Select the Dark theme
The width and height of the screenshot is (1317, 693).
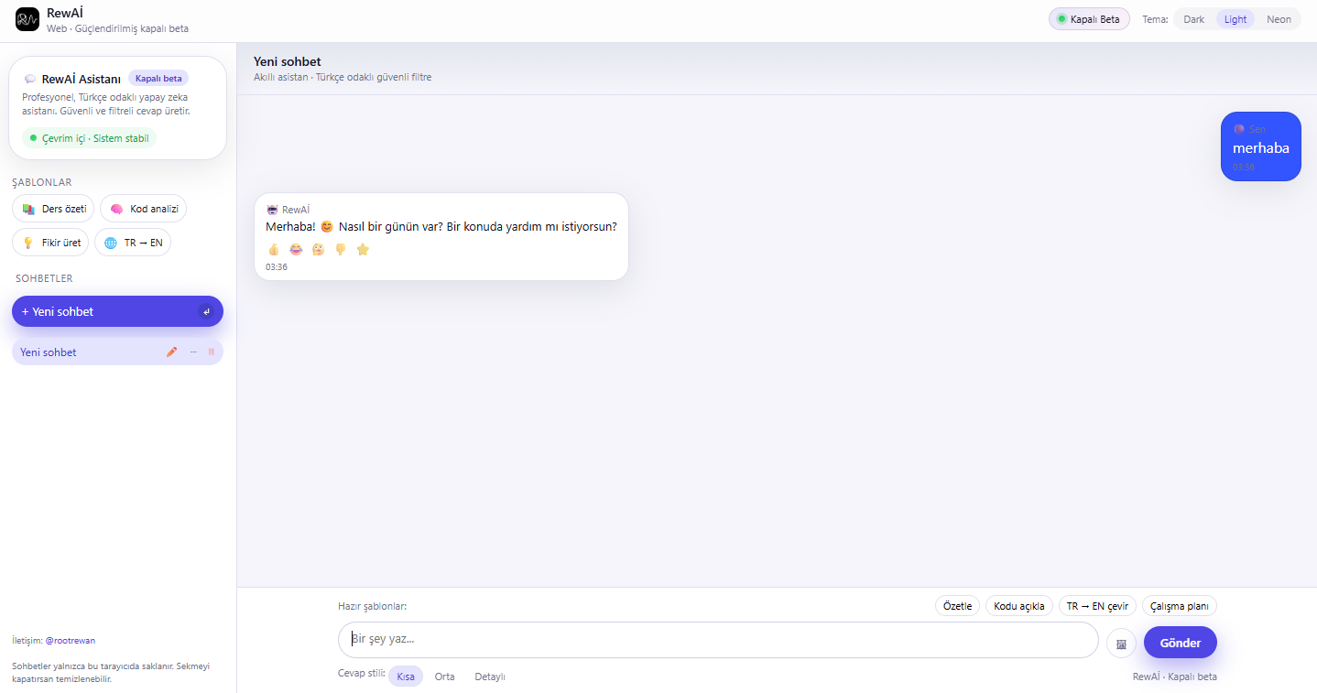click(x=1194, y=19)
